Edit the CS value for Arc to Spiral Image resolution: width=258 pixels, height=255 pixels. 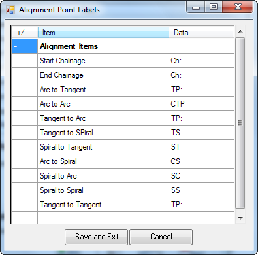[x=201, y=161]
